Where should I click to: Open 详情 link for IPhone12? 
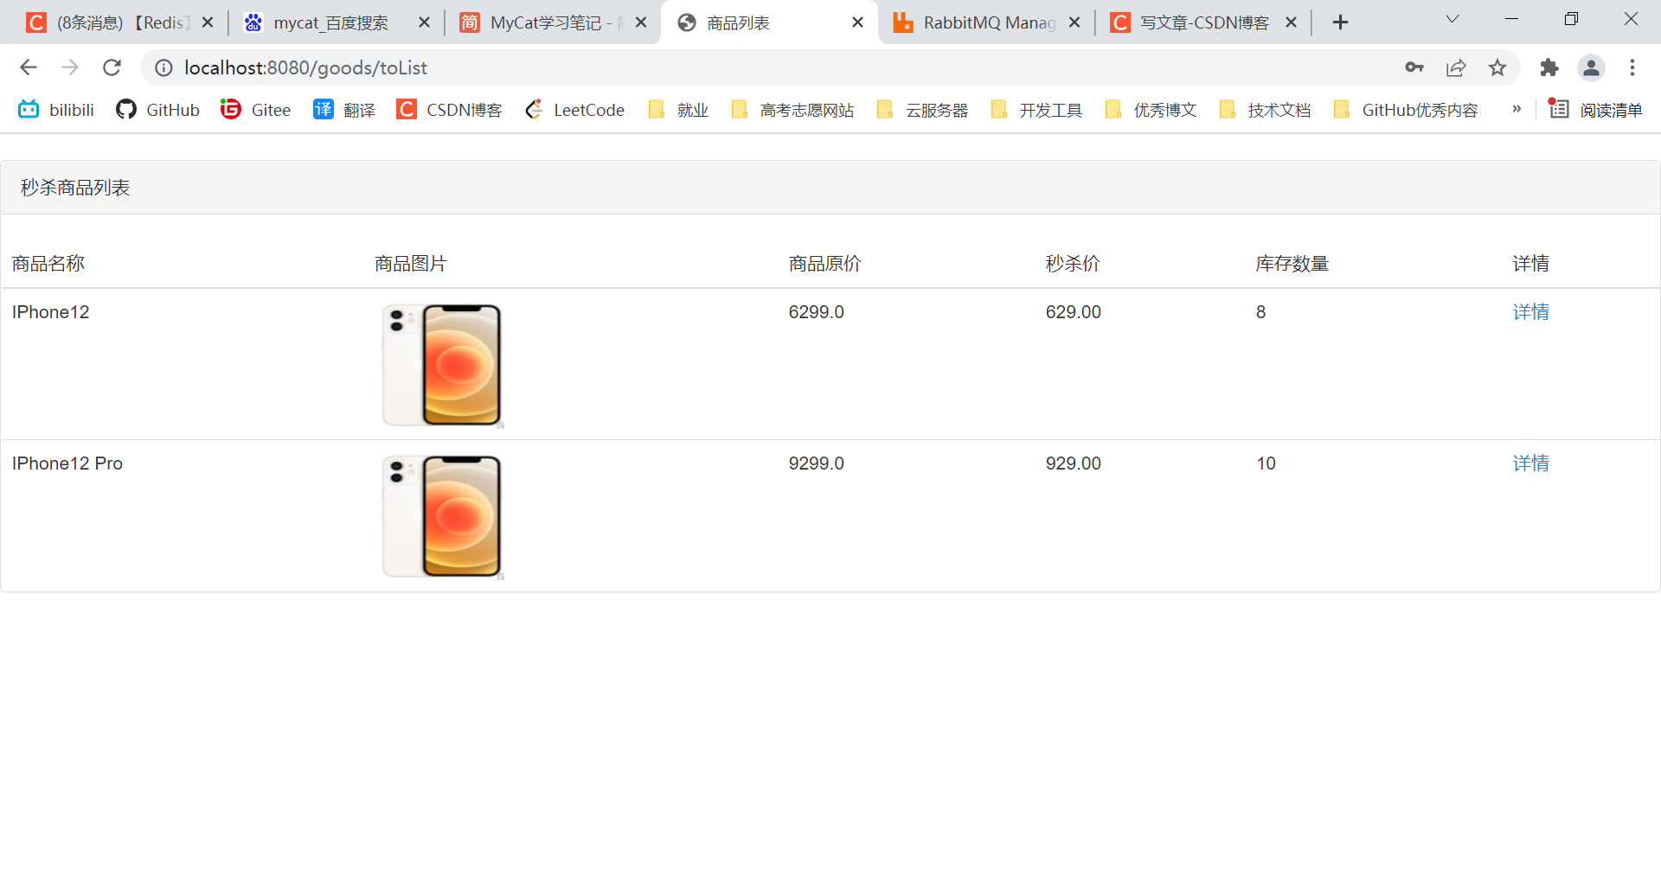[1530, 312]
